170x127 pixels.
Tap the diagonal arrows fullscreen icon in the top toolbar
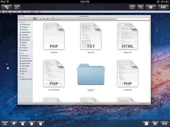17,7
